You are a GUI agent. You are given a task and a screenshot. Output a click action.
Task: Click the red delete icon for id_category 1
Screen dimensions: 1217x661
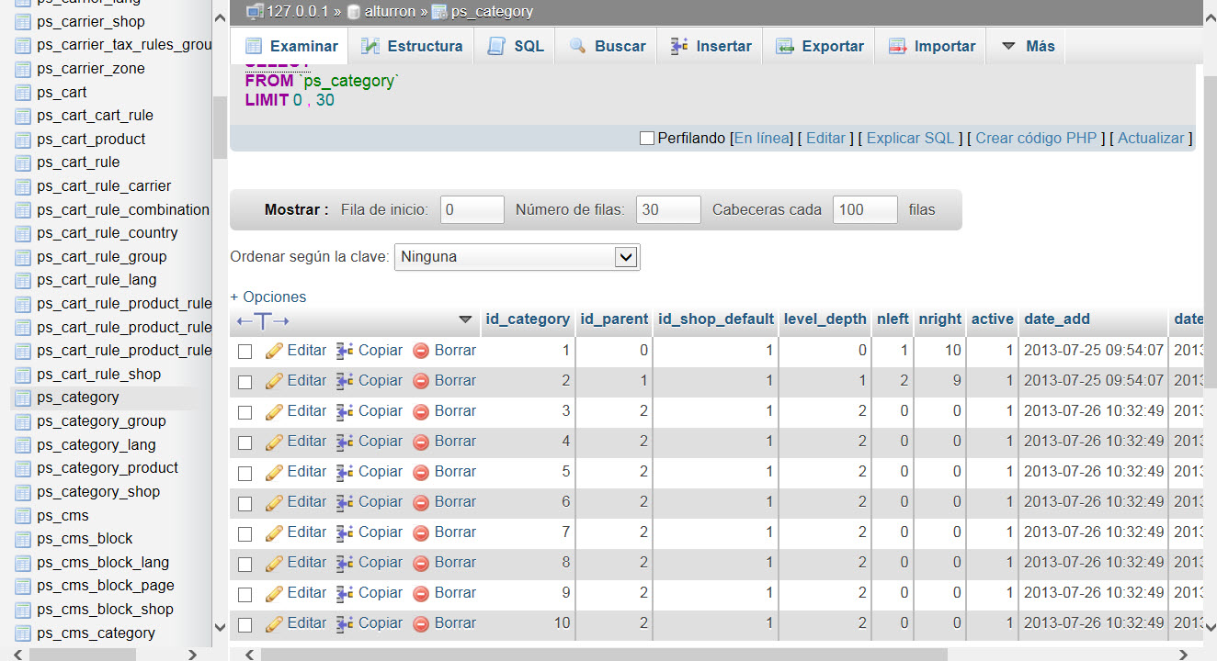421,351
